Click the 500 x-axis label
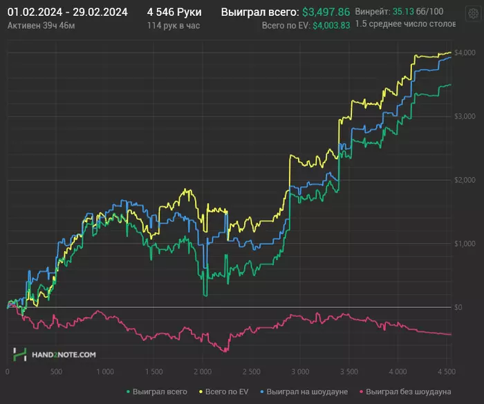The image size is (484, 404). click(x=56, y=371)
